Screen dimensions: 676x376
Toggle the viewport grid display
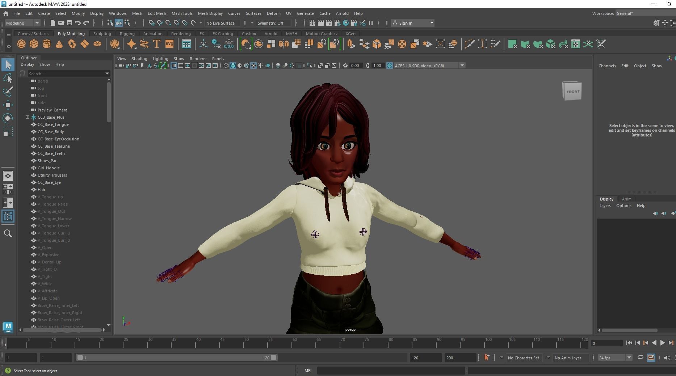[x=173, y=66]
